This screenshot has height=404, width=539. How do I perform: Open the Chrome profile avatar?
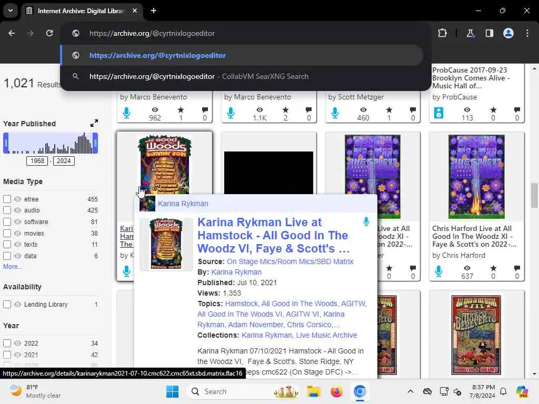pos(508,33)
